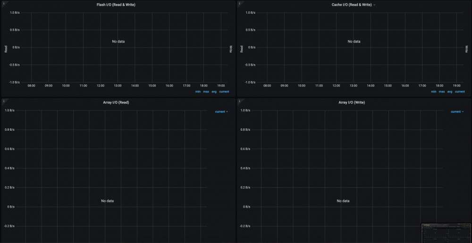Click the 0.4 B/s label in Array I/O (Write)
This screenshot has width=472, height=243.
click(245, 168)
